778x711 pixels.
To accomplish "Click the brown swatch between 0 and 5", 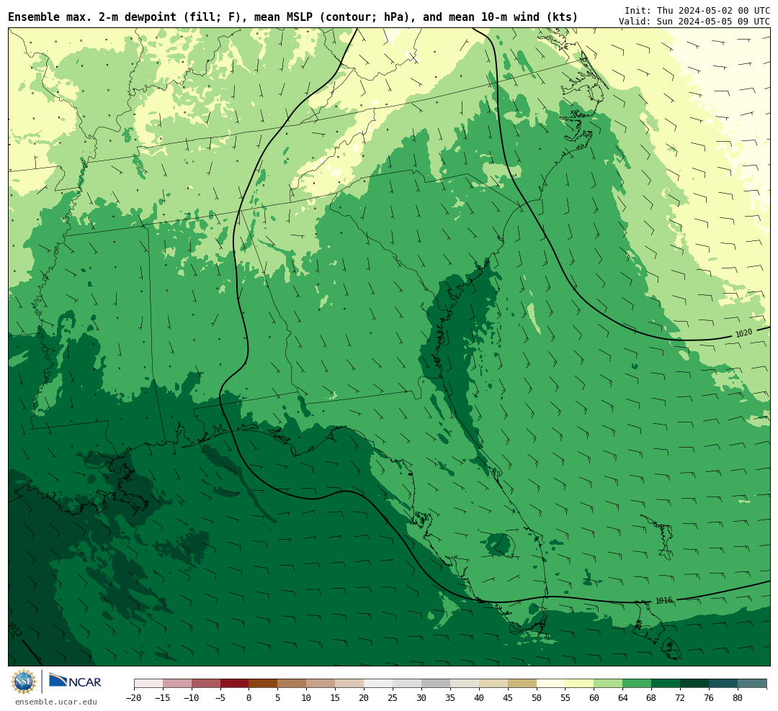I will [x=264, y=684].
